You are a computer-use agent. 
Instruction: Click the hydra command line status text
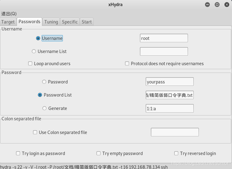[84, 167]
